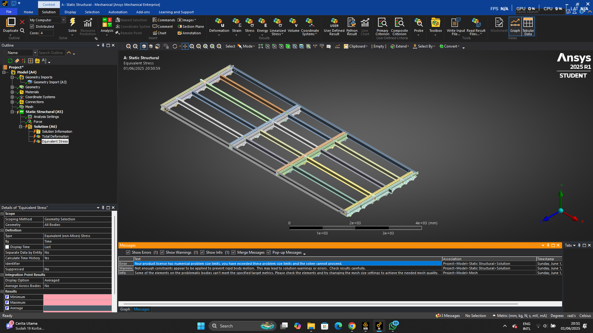Click the Commands insert button

point(164,20)
